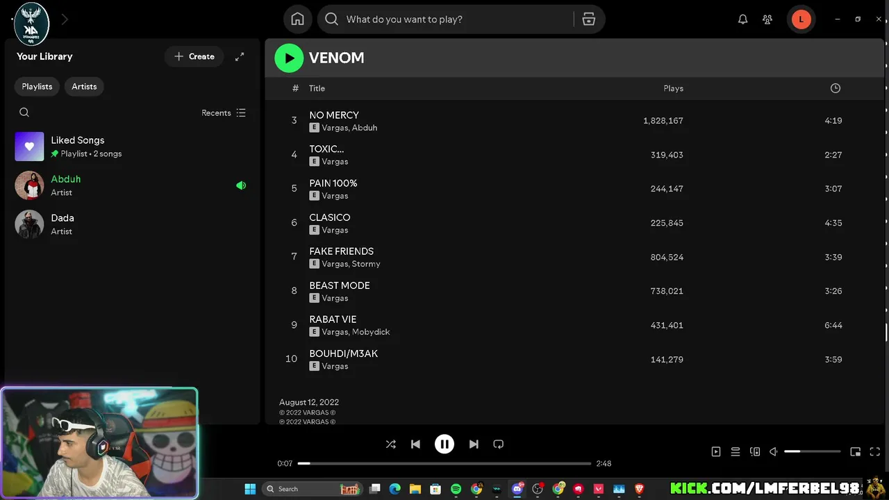This screenshot has height=500, width=889.
Task: Pause the current song
Action: click(x=444, y=444)
